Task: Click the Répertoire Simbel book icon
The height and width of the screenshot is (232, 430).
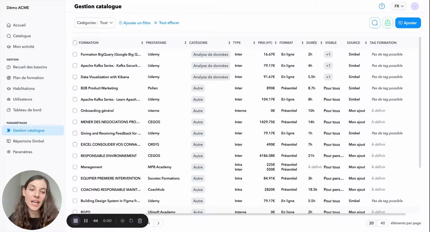Action: [x=9, y=141]
